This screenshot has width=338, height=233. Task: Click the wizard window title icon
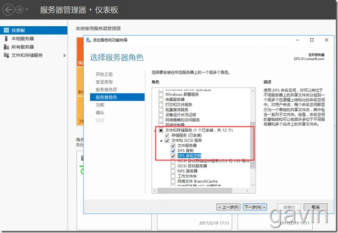[88, 40]
